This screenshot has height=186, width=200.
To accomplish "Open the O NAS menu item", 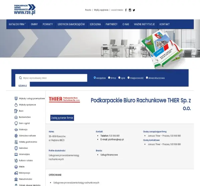I will click(x=126, y=24).
